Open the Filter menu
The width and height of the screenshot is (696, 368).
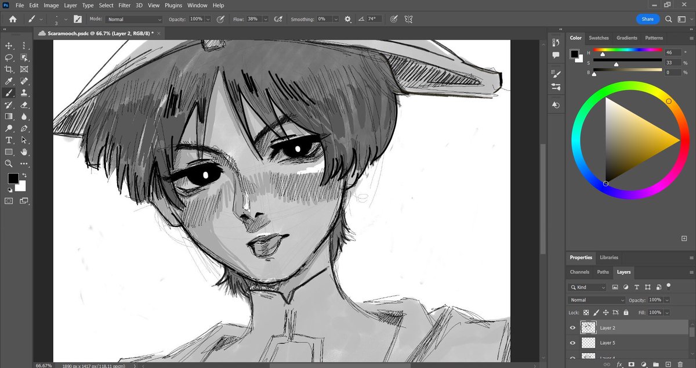[x=125, y=5]
